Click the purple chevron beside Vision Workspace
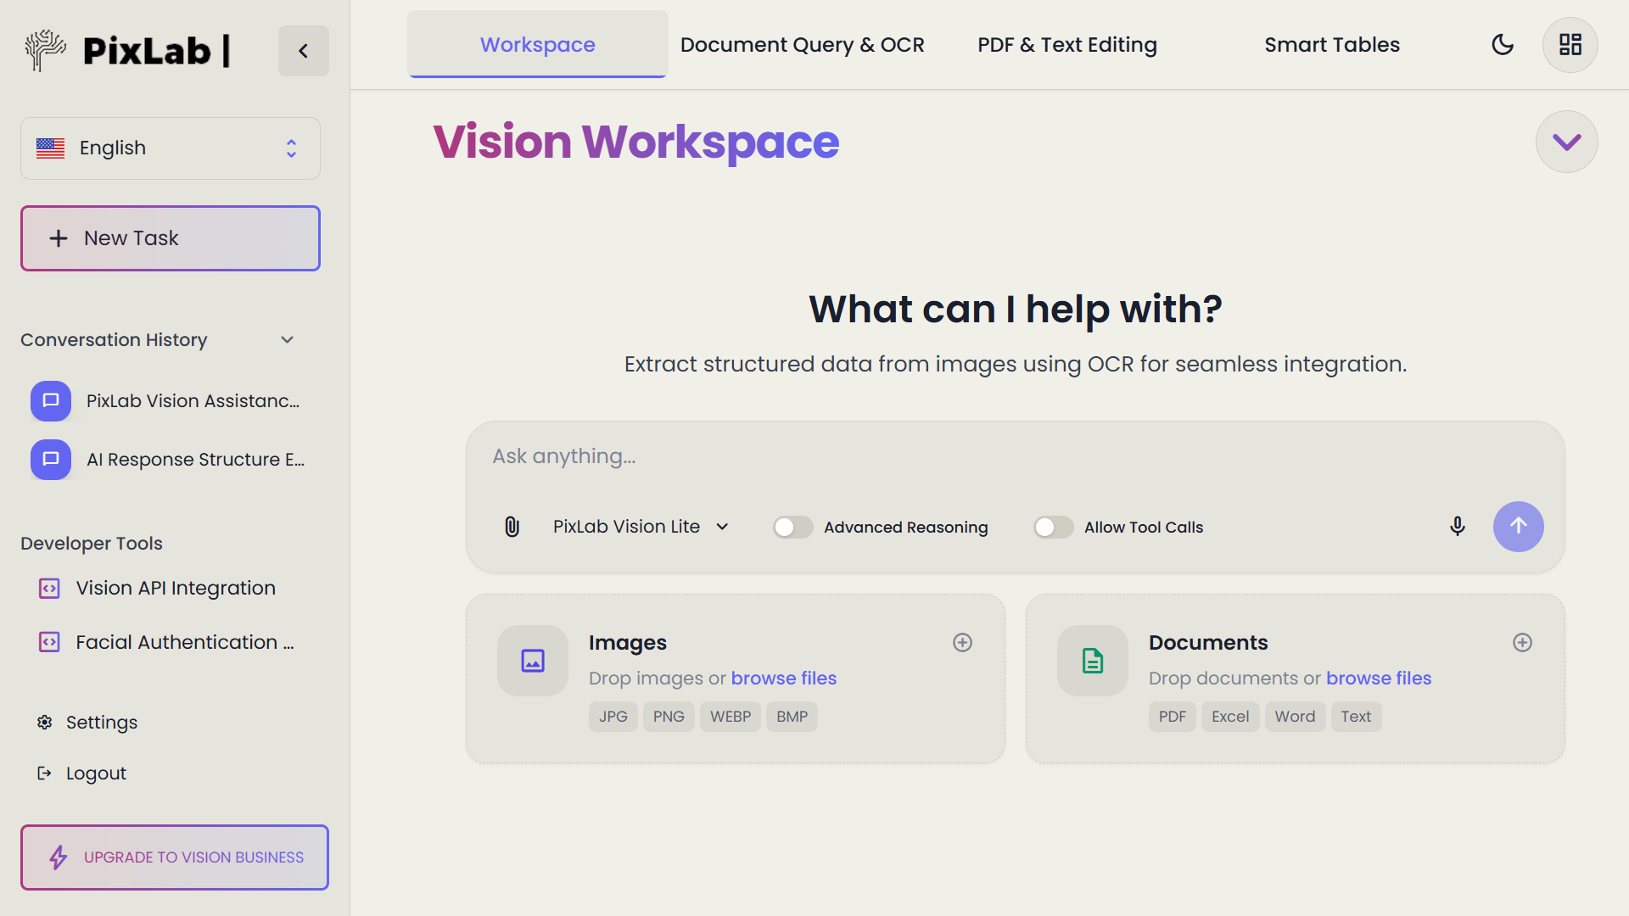The width and height of the screenshot is (1629, 916). (1566, 142)
